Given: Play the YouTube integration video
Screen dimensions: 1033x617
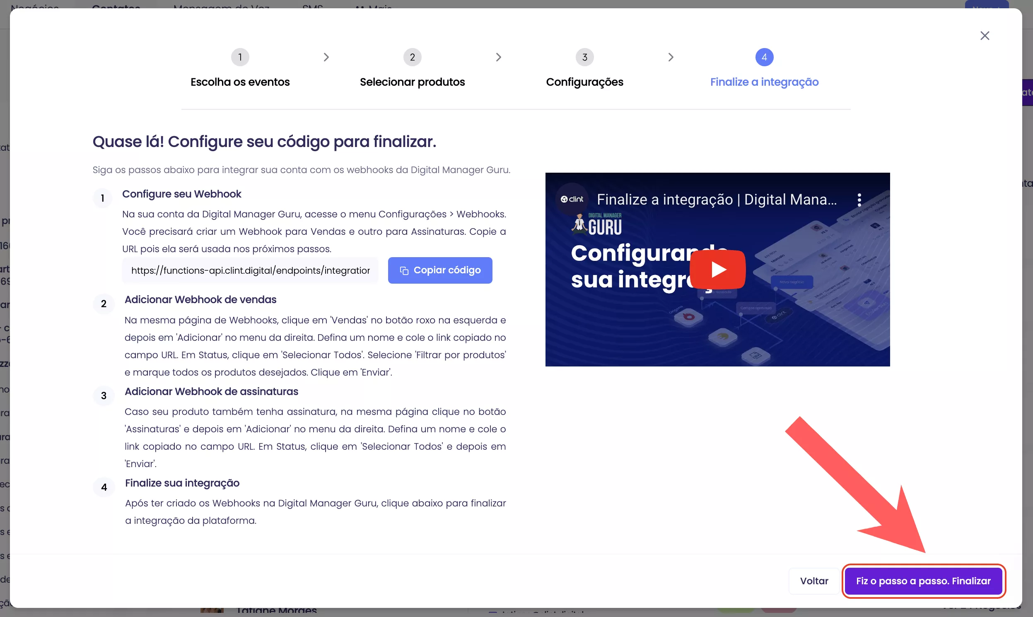Looking at the screenshot, I should click(717, 270).
